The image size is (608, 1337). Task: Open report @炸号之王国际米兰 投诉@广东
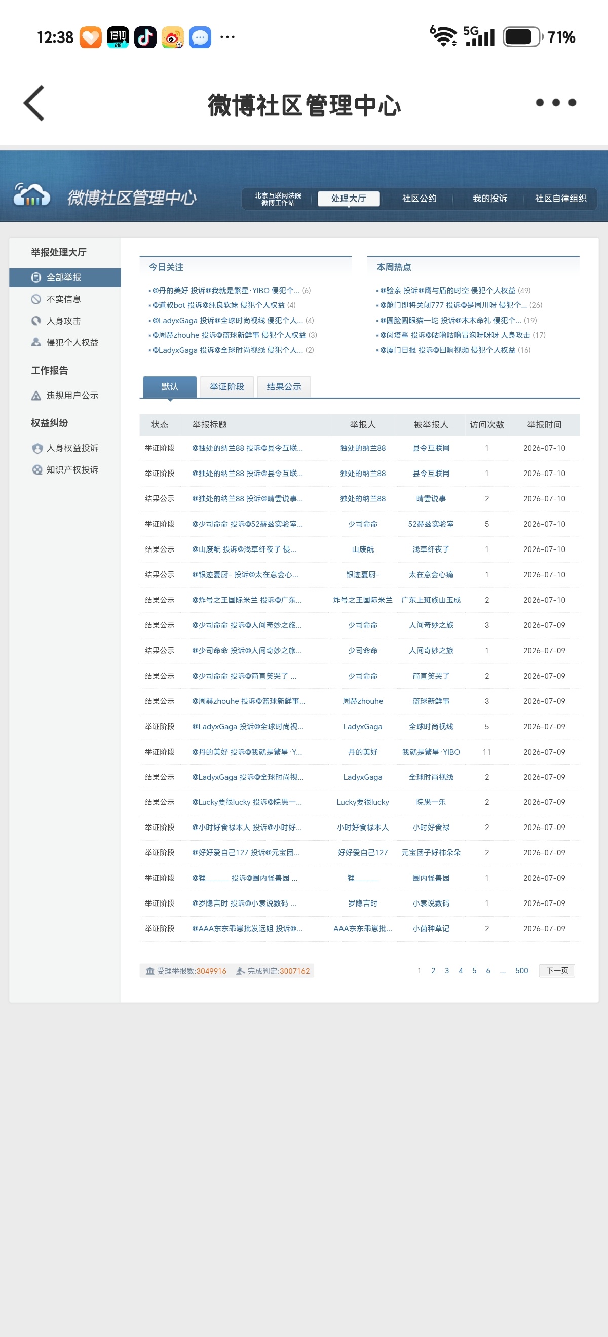[x=247, y=601]
